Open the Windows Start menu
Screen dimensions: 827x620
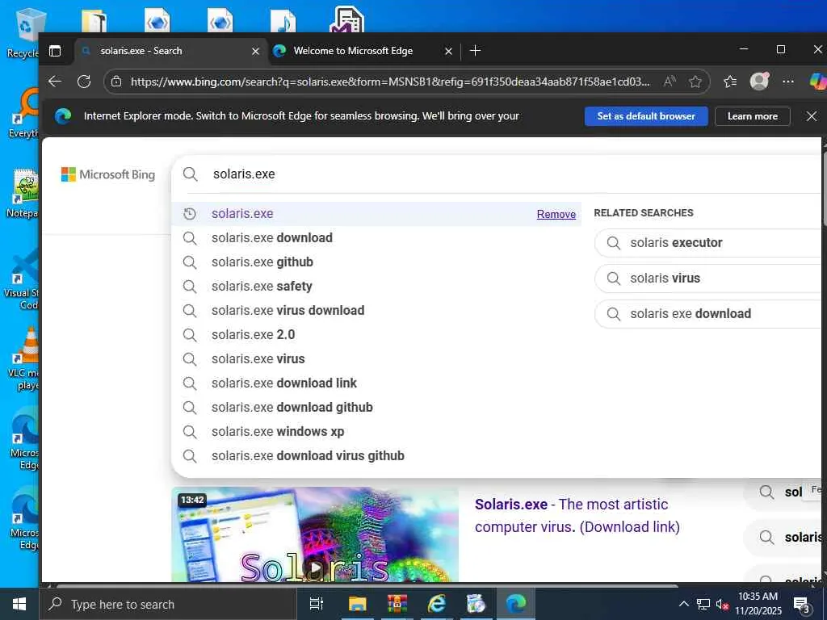click(x=19, y=604)
